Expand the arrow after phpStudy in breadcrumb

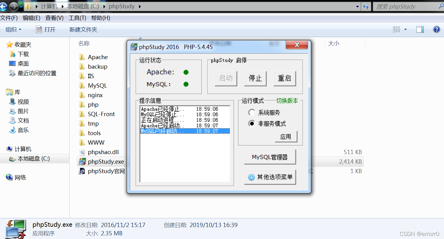[140, 6]
